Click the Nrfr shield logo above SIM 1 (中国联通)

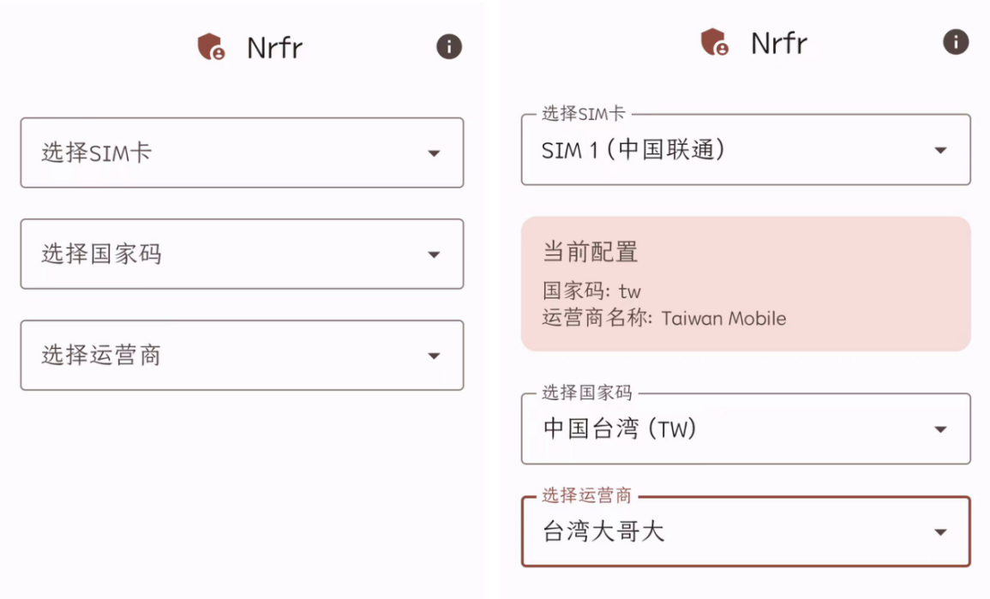tap(714, 42)
